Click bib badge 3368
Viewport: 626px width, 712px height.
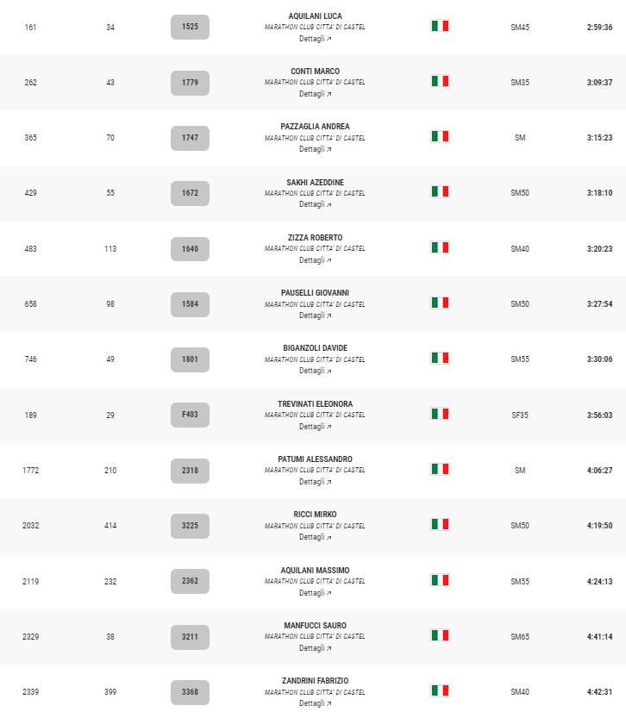pos(190,692)
